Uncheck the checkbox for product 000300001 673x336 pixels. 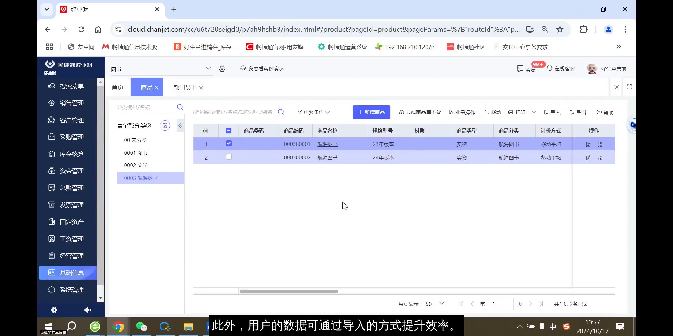click(x=228, y=143)
